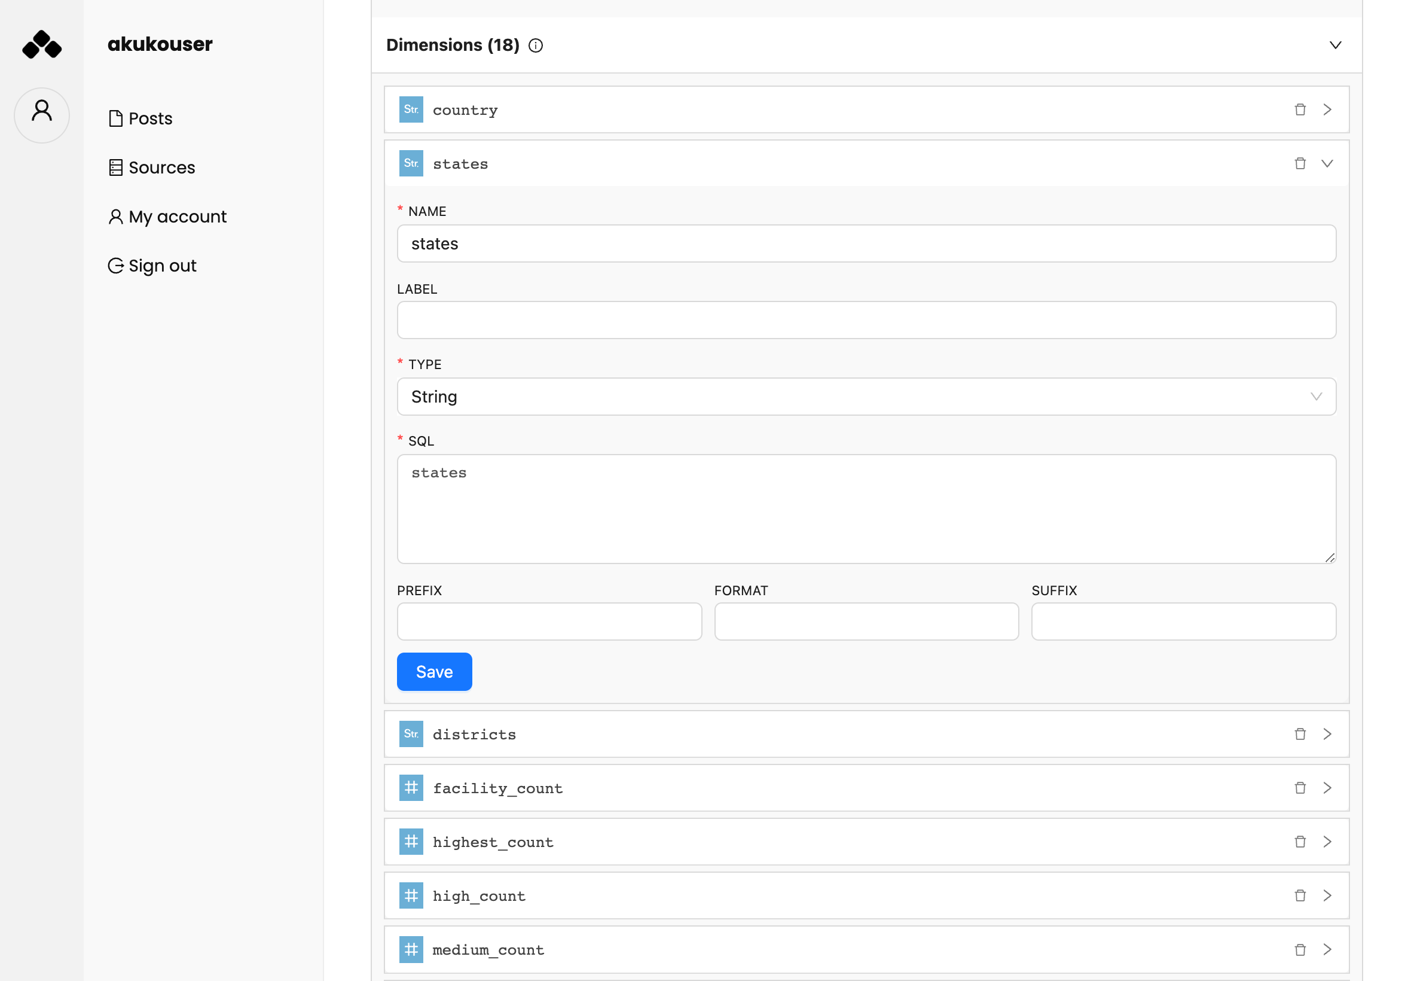This screenshot has height=981, width=1411.
Task: Open the Type dropdown showing String
Action: (866, 397)
